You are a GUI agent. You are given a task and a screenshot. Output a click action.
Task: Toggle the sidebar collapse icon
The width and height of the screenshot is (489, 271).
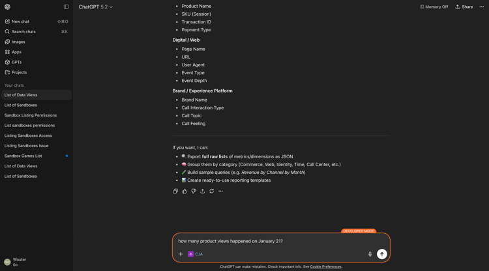66,7
